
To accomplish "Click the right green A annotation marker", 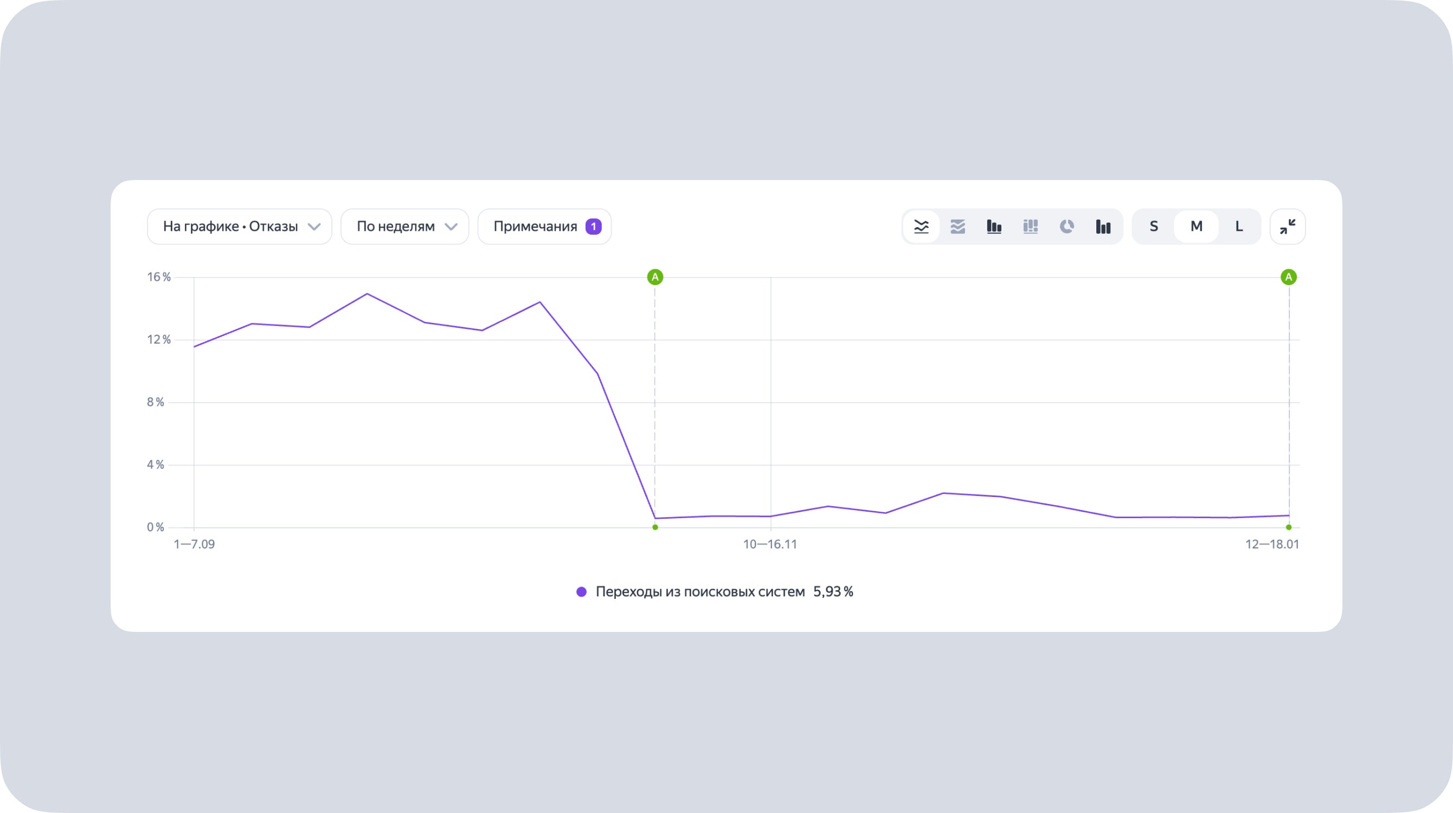I will 1288,277.
